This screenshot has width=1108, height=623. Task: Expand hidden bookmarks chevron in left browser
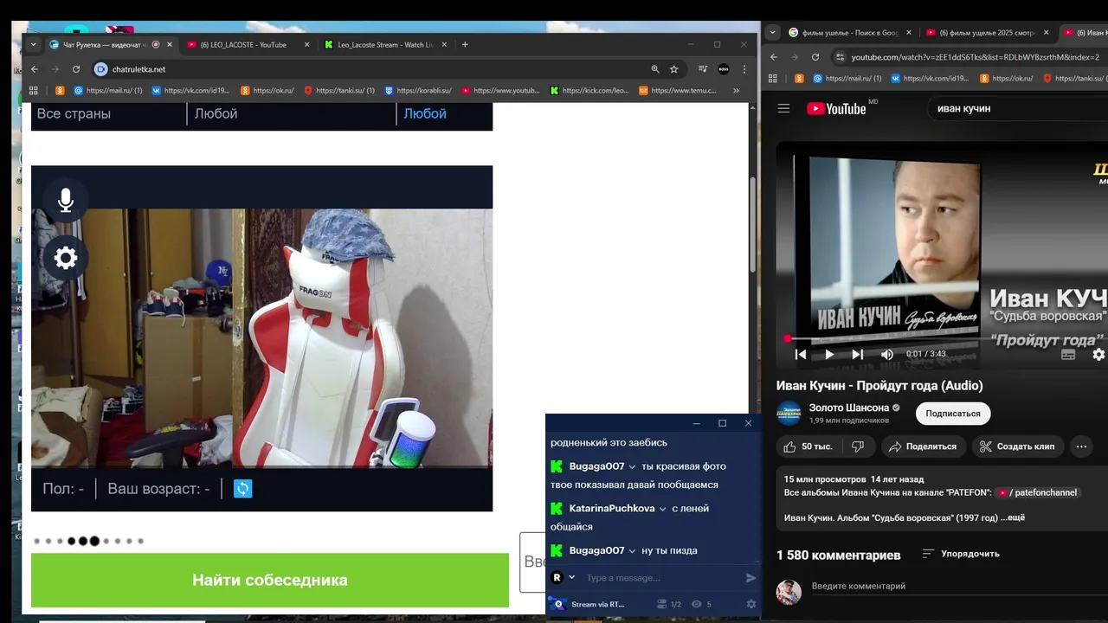click(737, 90)
